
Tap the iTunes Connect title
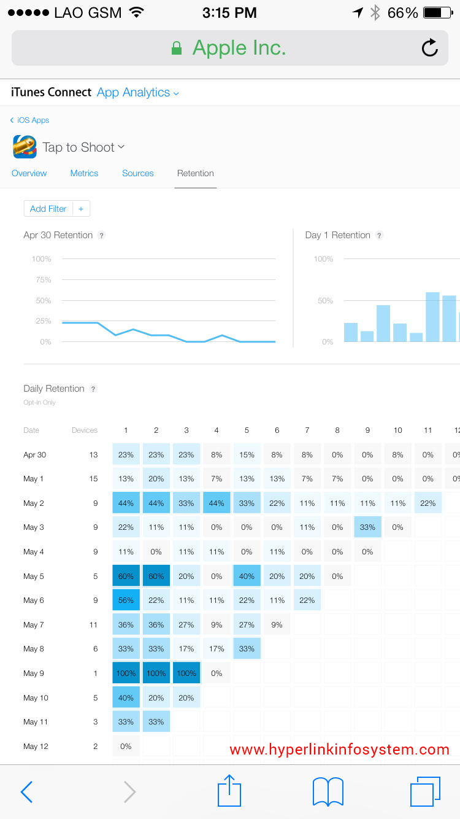[52, 93]
